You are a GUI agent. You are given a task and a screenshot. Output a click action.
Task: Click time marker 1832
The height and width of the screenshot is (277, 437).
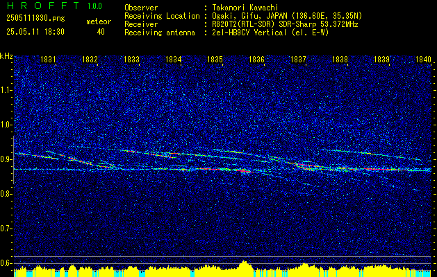pyautogui.click(x=90, y=59)
